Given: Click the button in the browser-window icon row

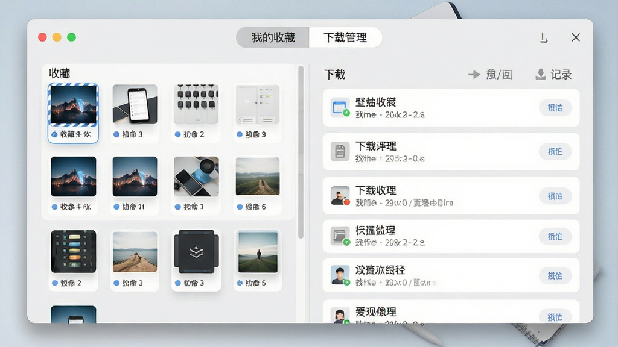Looking at the screenshot, I should (x=555, y=108).
